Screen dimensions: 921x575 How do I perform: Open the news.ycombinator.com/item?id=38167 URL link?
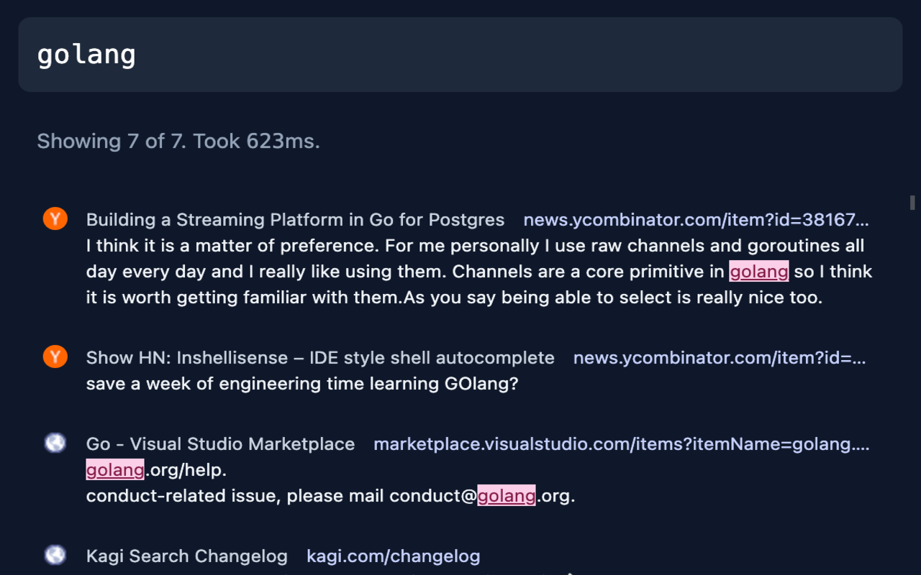coord(696,219)
